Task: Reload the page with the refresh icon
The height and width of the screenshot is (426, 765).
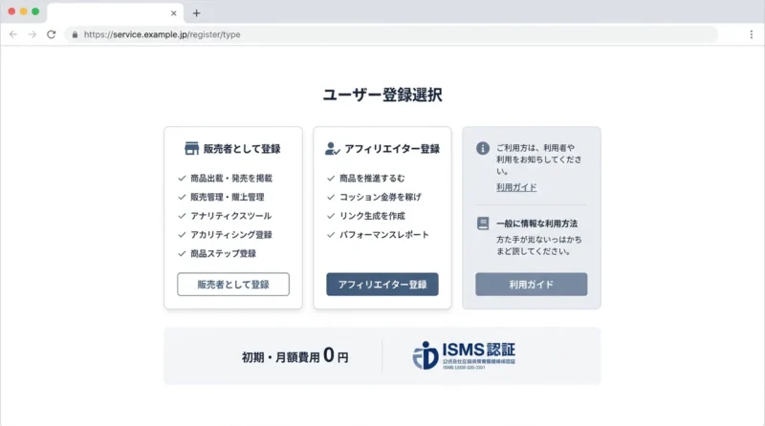Action: [x=52, y=34]
